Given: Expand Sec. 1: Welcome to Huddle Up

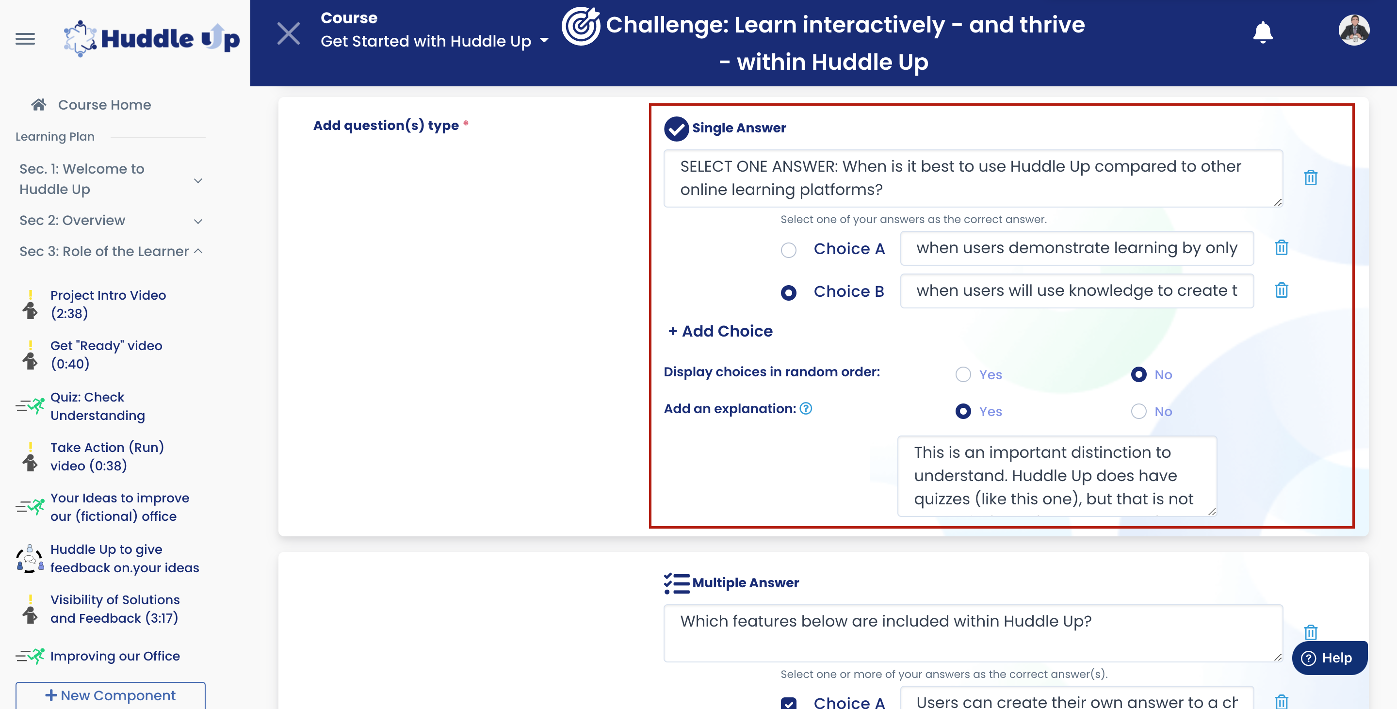Looking at the screenshot, I should point(198,180).
